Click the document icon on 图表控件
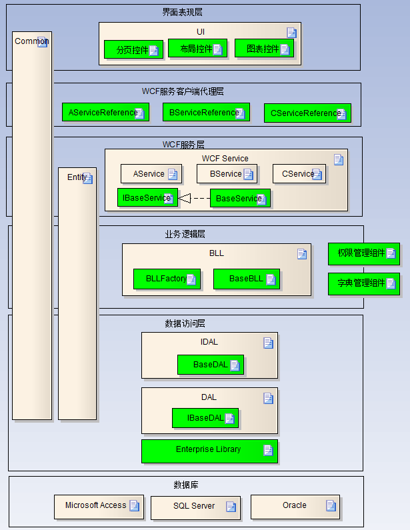Screen dimensions: 410x530 [285, 50]
